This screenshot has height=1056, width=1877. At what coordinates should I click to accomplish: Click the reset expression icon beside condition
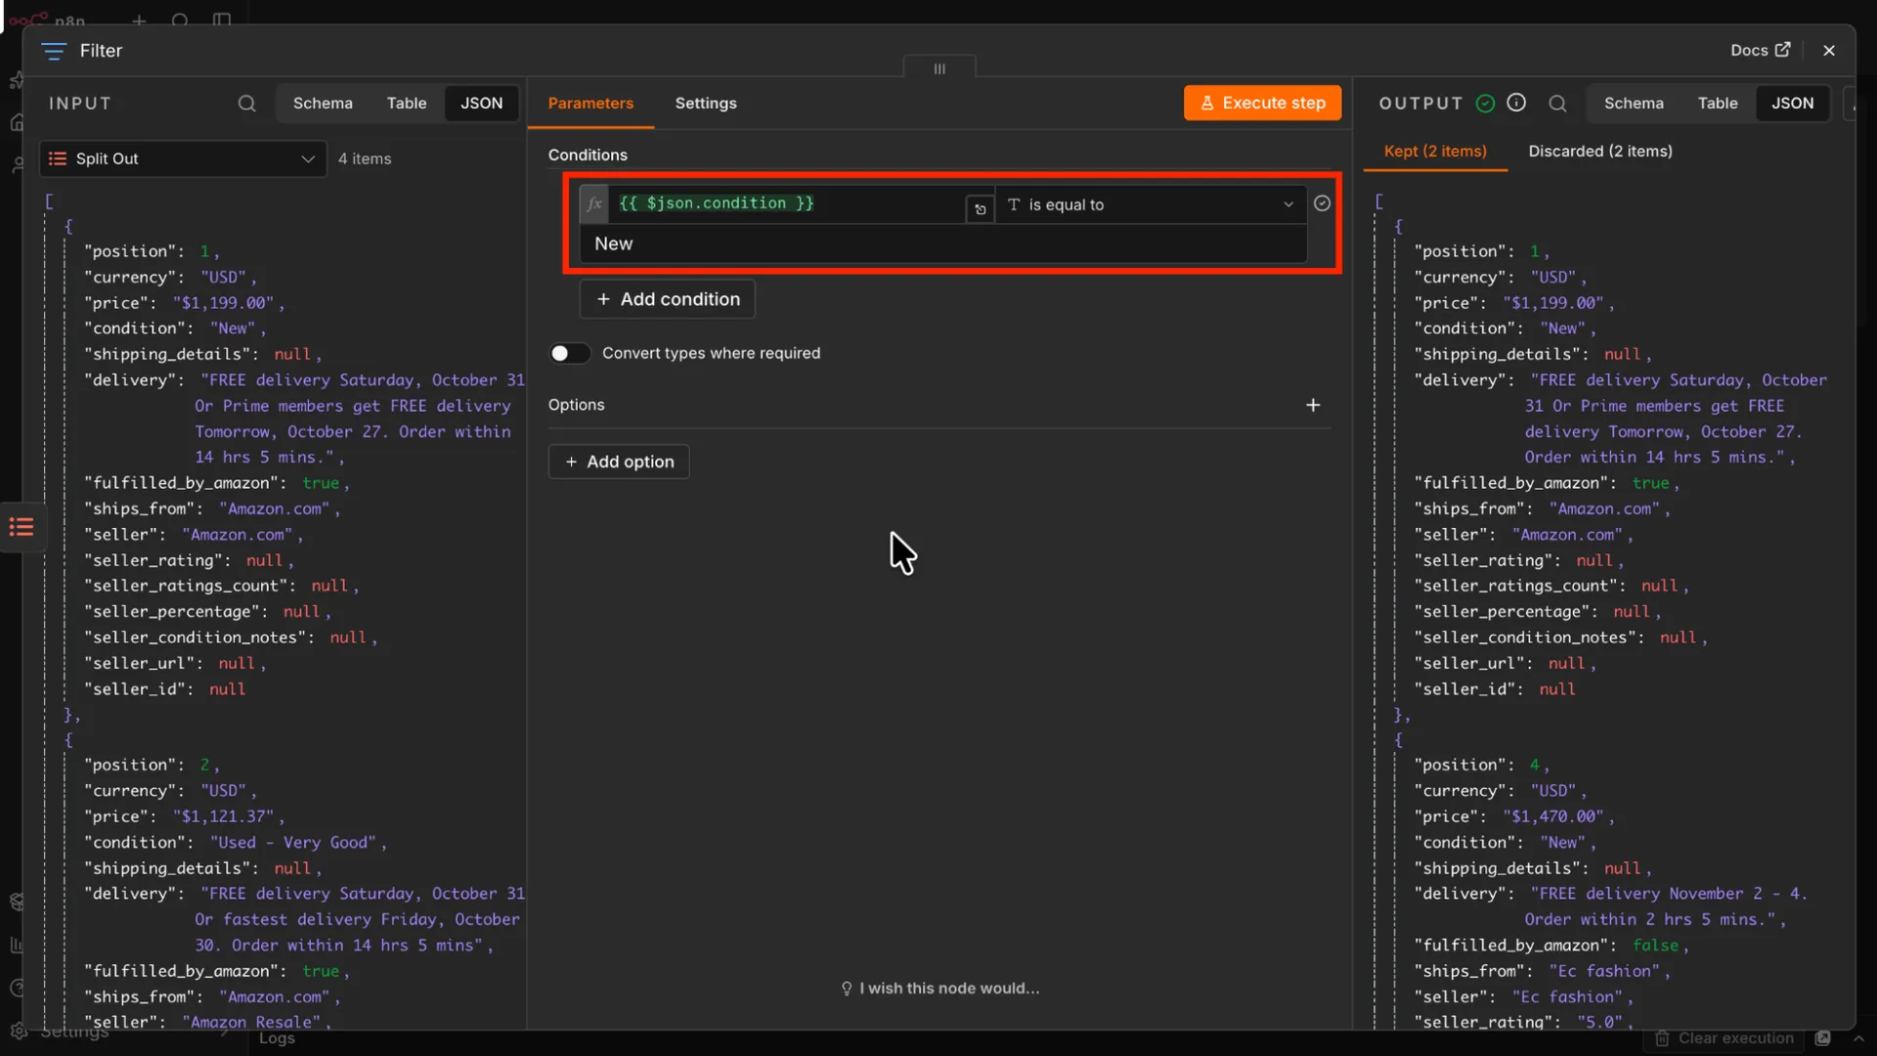[980, 209]
